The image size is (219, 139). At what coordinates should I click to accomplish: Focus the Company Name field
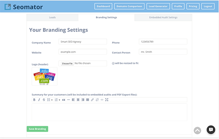click(x=83, y=42)
